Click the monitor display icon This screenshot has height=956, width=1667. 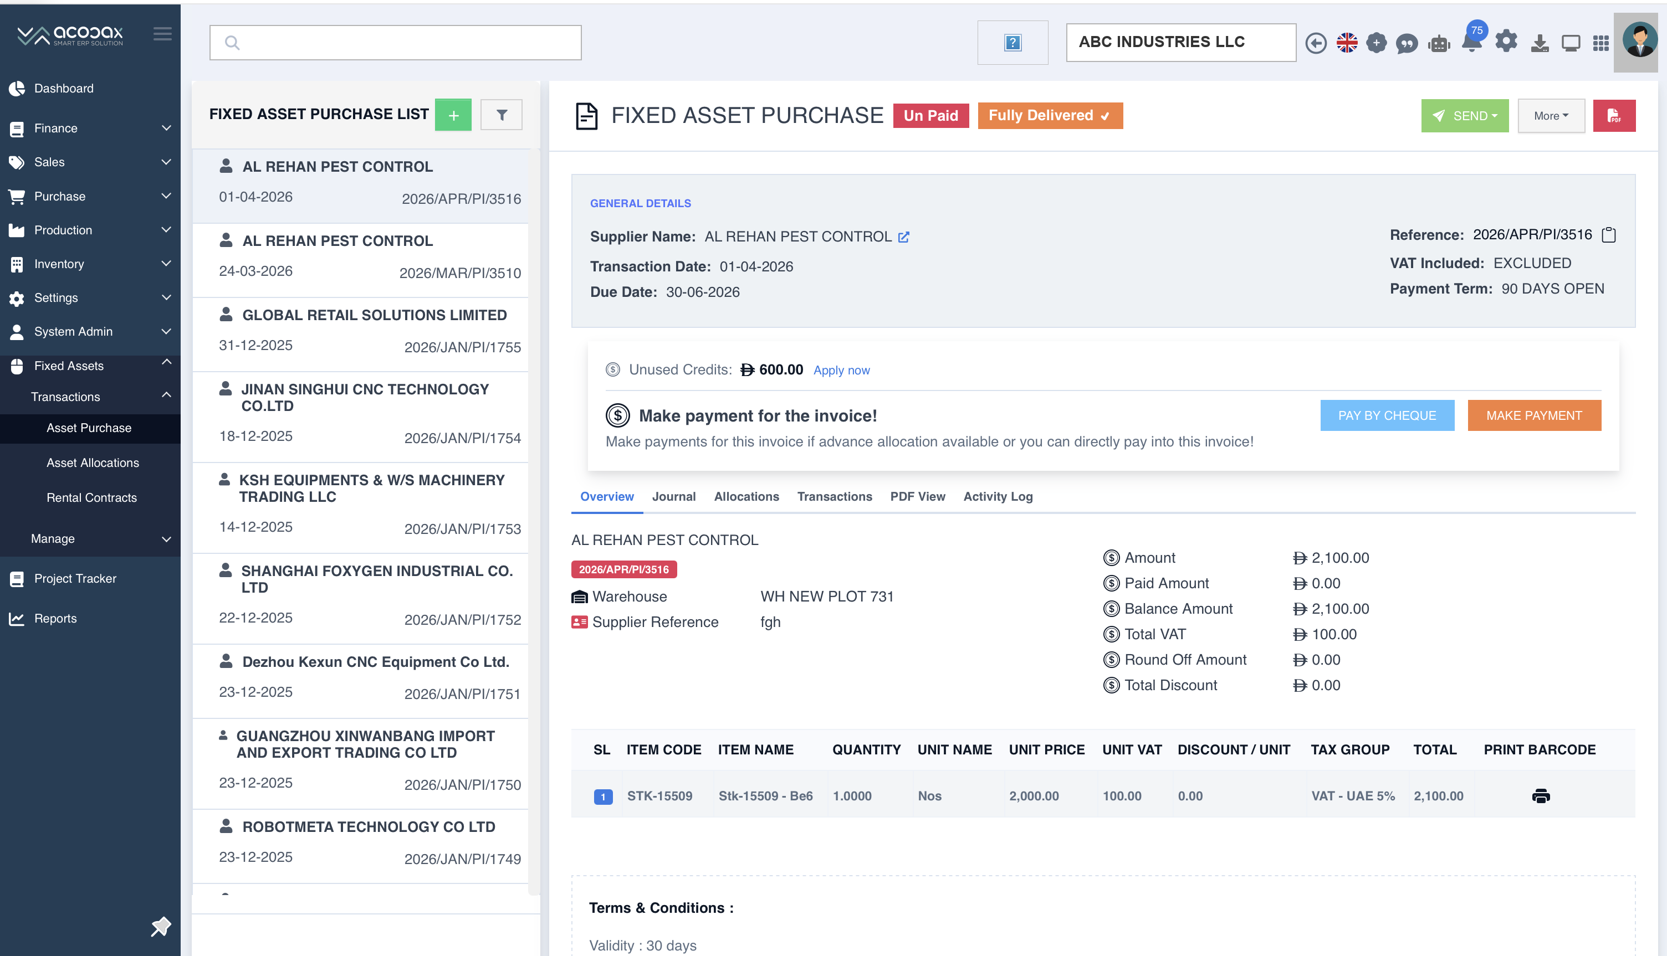1571,43
